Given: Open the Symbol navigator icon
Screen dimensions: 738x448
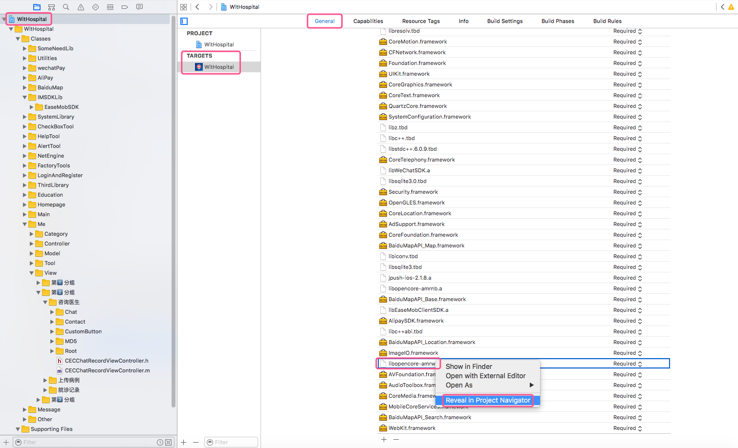Looking at the screenshot, I should pyautogui.click(x=51, y=7).
